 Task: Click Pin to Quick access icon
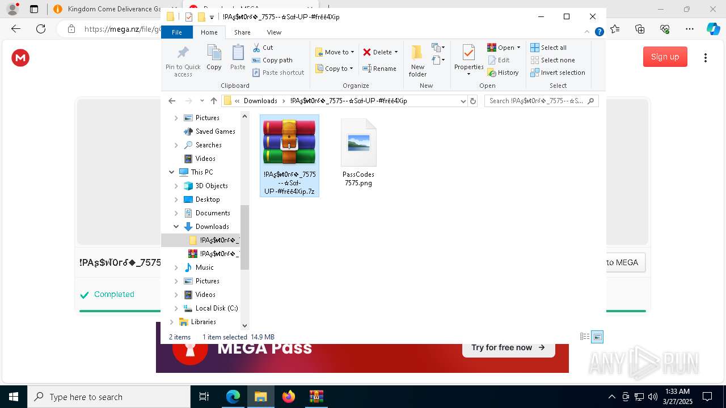pos(183,61)
